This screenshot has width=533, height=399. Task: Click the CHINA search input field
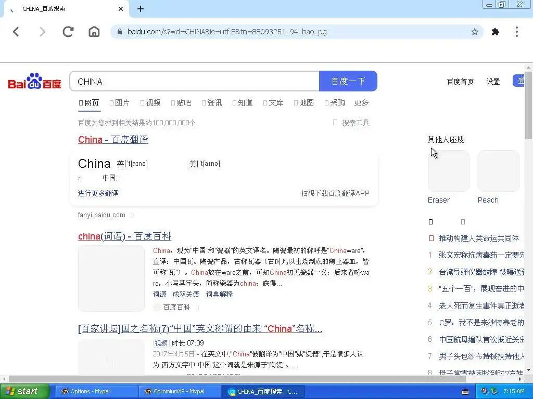click(x=195, y=81)
